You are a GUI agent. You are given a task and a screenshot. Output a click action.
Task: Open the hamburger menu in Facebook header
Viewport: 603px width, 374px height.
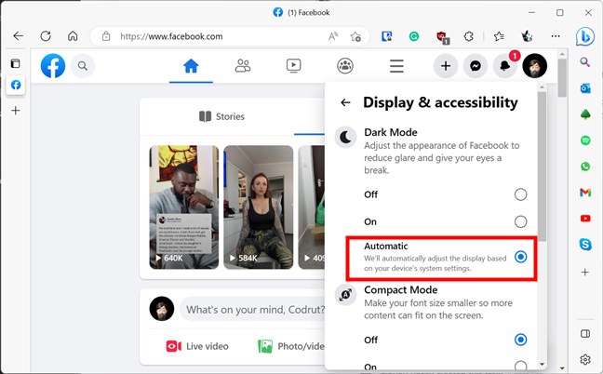tap(396, 66)
